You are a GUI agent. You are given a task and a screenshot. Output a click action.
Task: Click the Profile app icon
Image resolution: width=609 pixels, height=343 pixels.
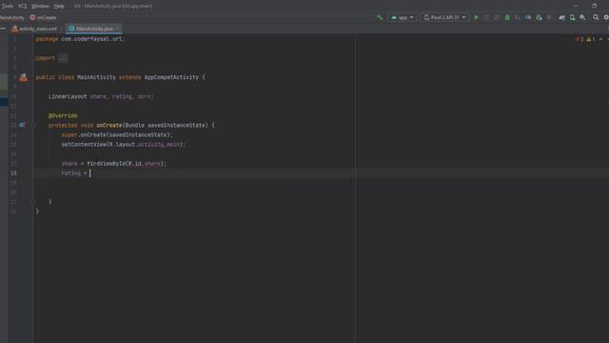528,17
